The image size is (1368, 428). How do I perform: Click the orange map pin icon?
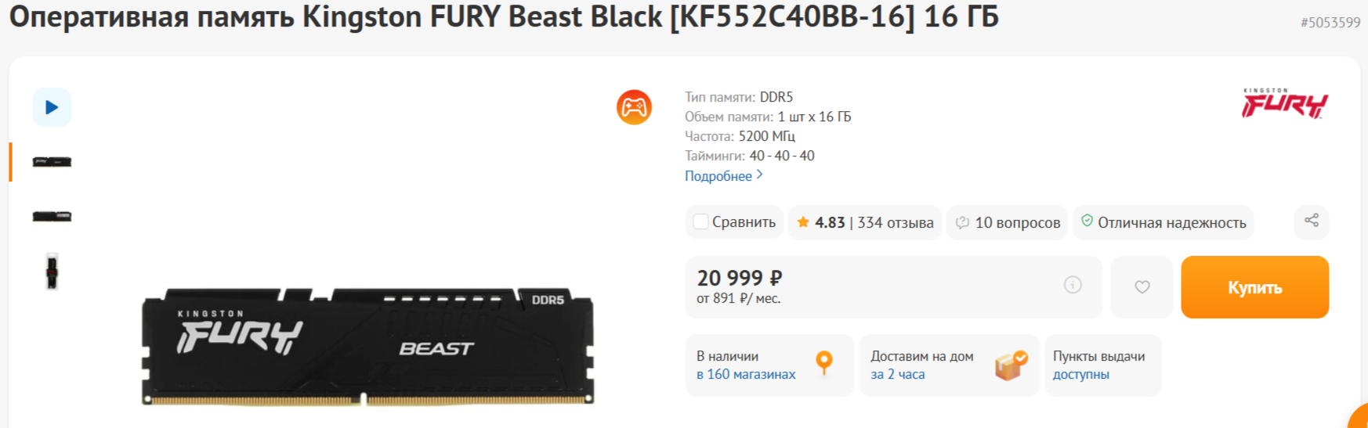(823, 363)
